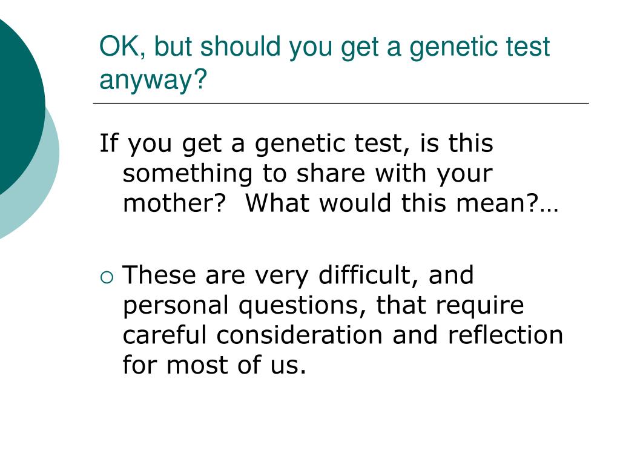Screen dimensions: 620x465
Task: Click the hollow circle bullet marker
Action: (107, 277)
